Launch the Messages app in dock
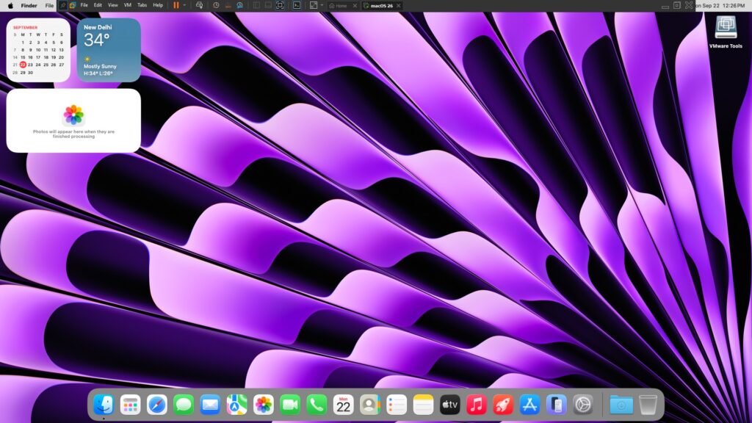This screenshot has width=752, height=423. (184, 405)
